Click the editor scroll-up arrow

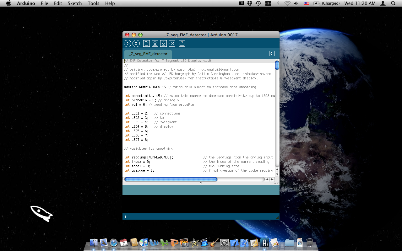(x=277, y=169)
